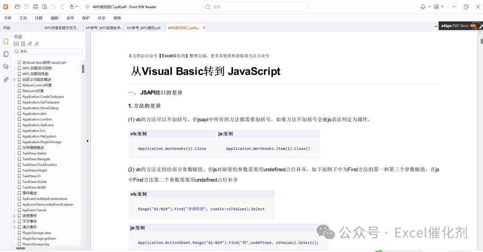Click the bookmarks panel vertical scrollbar
Image resolution: width=483 pixels, height=252 pixels.
[x=83, y=68]
